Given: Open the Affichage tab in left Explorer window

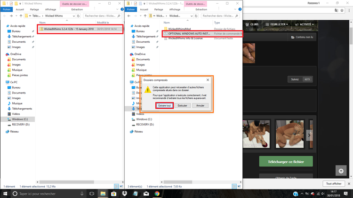Looking at the screenshot, I should pyautogui.click(x=50, y=9).
